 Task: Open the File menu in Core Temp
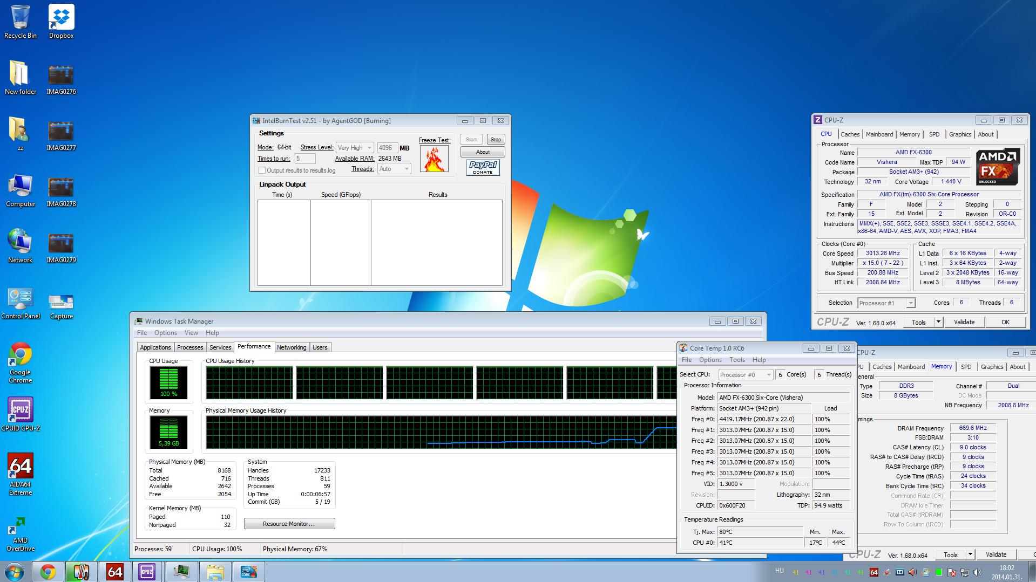point(686,360)
